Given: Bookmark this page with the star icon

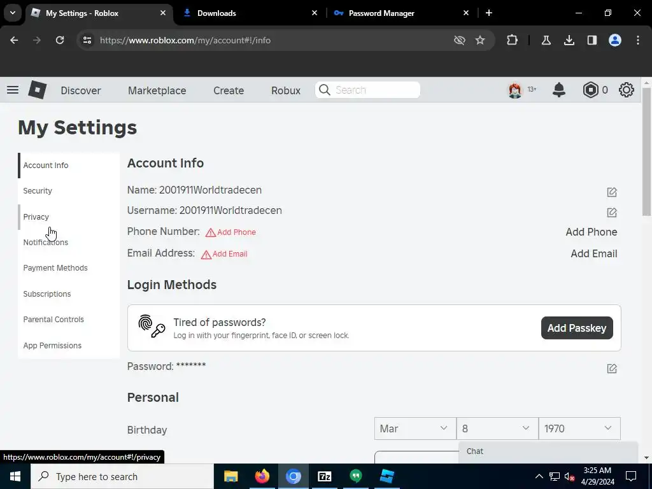Looking at the screenshot, I should coord(480,40).
